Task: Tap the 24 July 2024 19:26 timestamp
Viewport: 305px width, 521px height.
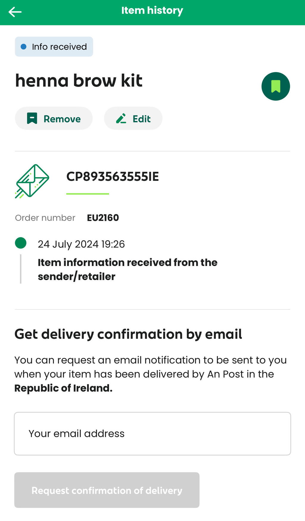Action: click(81, 244)
